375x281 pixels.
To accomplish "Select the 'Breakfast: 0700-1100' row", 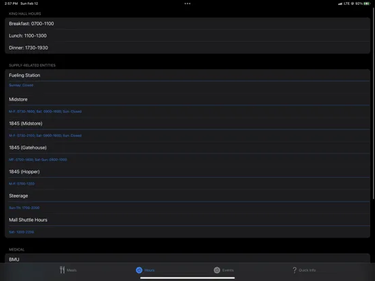I will click(x=187, y=23).
